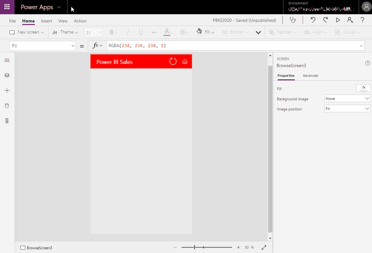
Task: Select the Power BI Sales title label
Action: pos(115,62)
